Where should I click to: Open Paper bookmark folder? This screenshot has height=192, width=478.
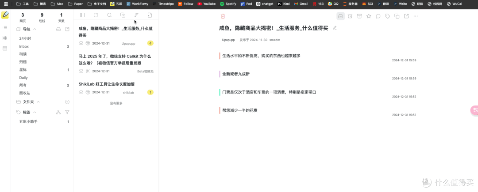[75, 4]
